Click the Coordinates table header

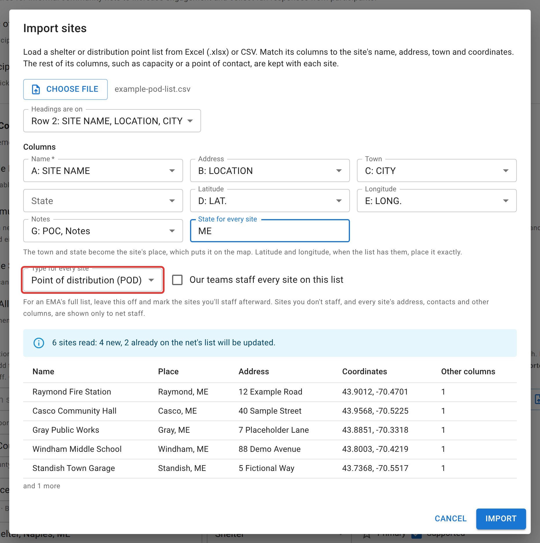click(365, 371)
